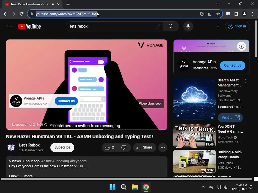Image resolution: width=258 pixels, height=193 pixels.
Task: Click the #unboxing hashtag
Action: (x=61, y=161)
